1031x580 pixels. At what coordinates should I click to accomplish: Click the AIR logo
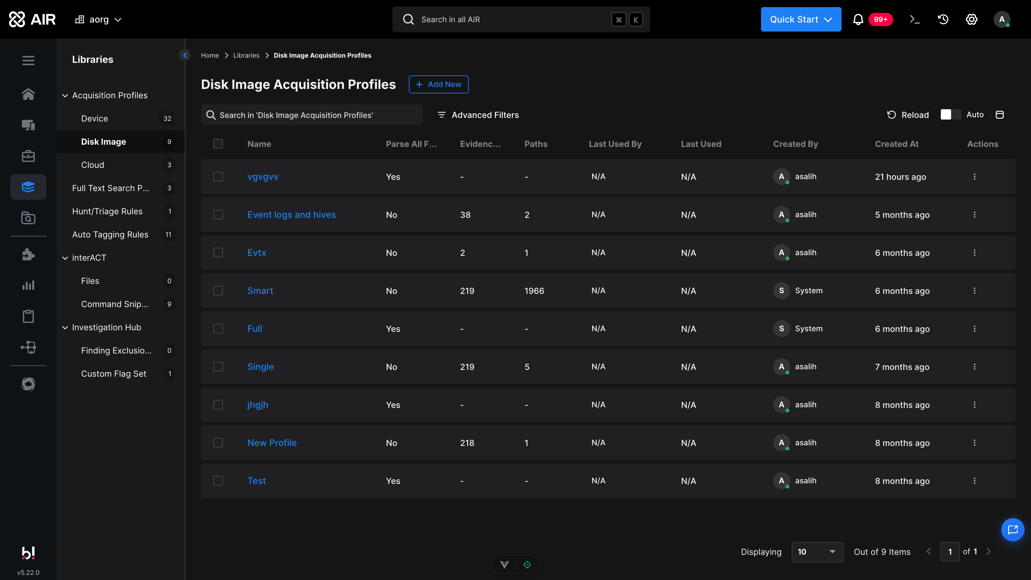pyautogui.click(x=32, y=19)
